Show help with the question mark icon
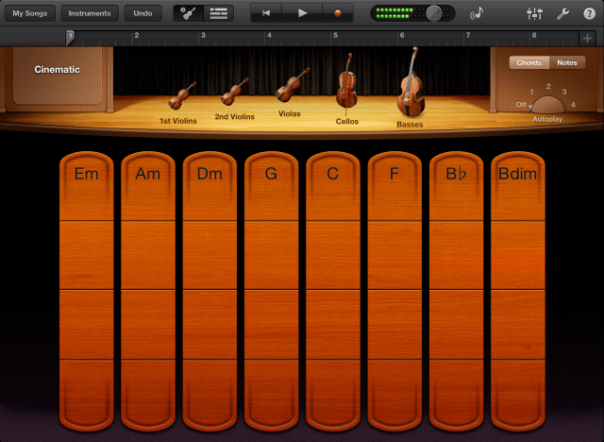The image size is (604, 442). (x=589, y=13)
